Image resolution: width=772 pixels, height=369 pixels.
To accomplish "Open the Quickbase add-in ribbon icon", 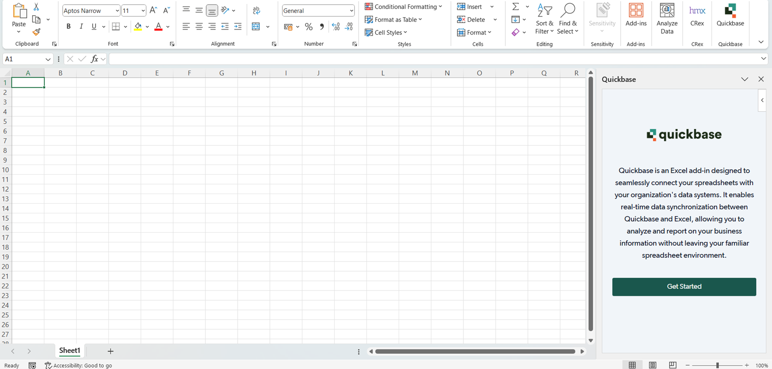I will point(730,15).
